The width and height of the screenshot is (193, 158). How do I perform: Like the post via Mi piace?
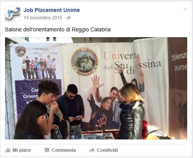pos(22,150)
